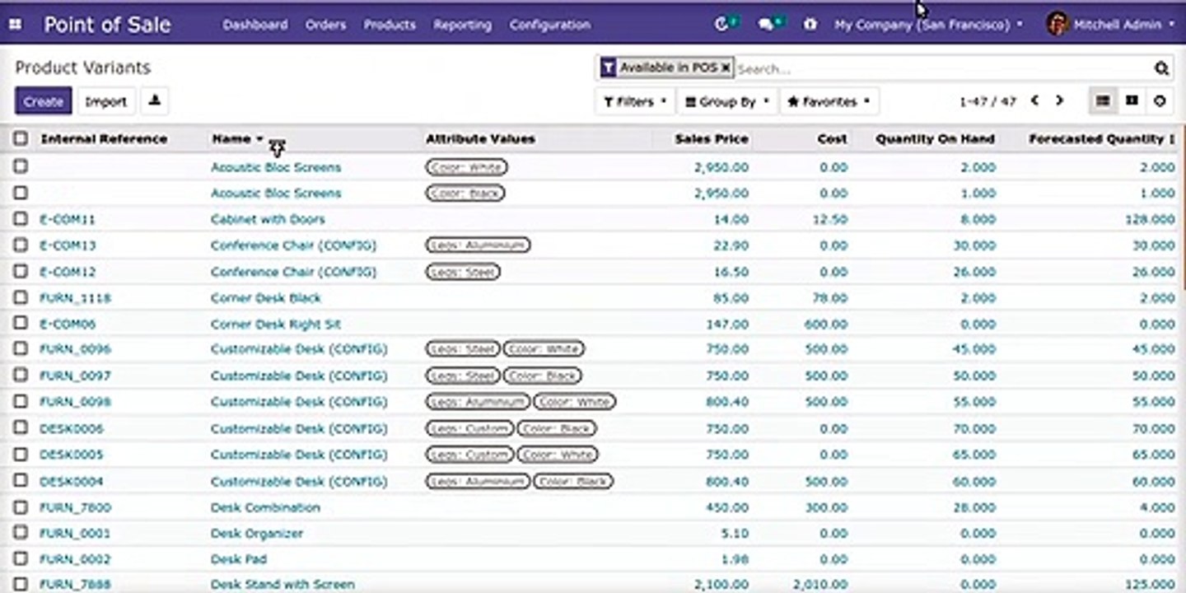Check the Desk Combination row checkbox
This screenshot has width=1186, height=593.
[x=21, y=507]
